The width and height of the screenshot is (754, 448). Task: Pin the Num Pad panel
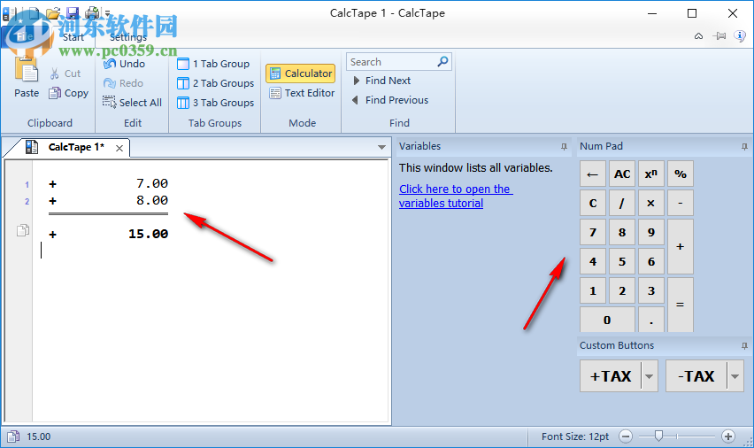744,147
